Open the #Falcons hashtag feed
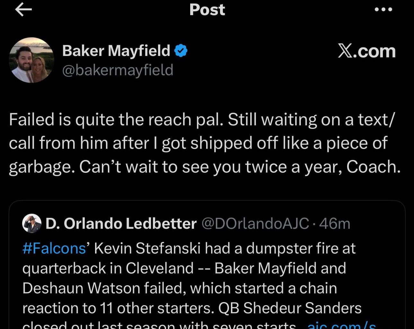 point(53,248)
